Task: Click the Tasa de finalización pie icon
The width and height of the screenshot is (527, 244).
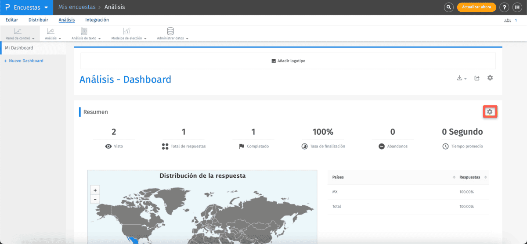Action: [x=304, y=146]
